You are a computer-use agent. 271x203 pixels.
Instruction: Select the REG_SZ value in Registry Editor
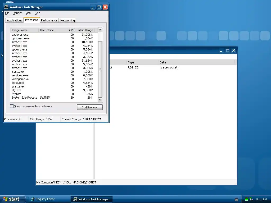(133, 67)
